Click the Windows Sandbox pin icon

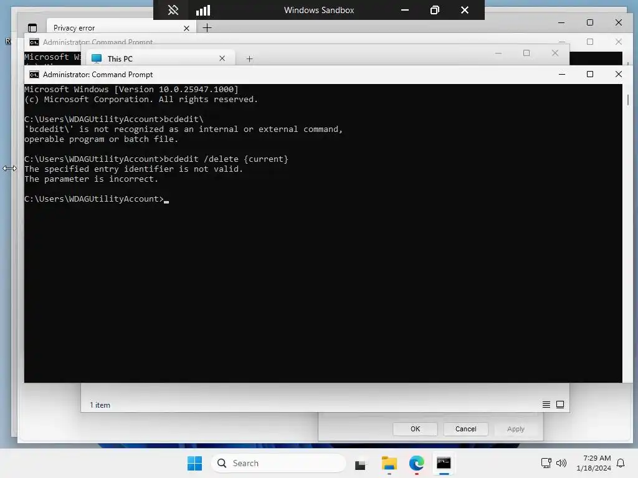point(173,10)
